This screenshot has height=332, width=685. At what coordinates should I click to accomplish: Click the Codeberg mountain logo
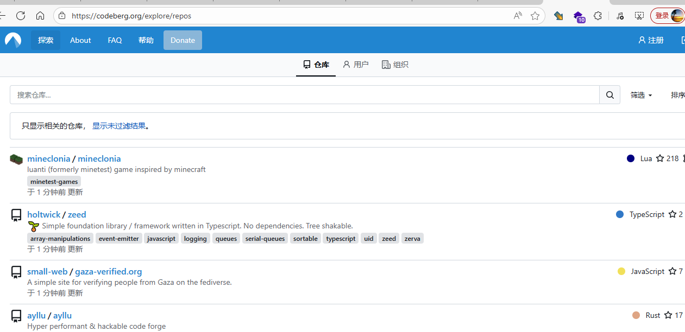13,40
